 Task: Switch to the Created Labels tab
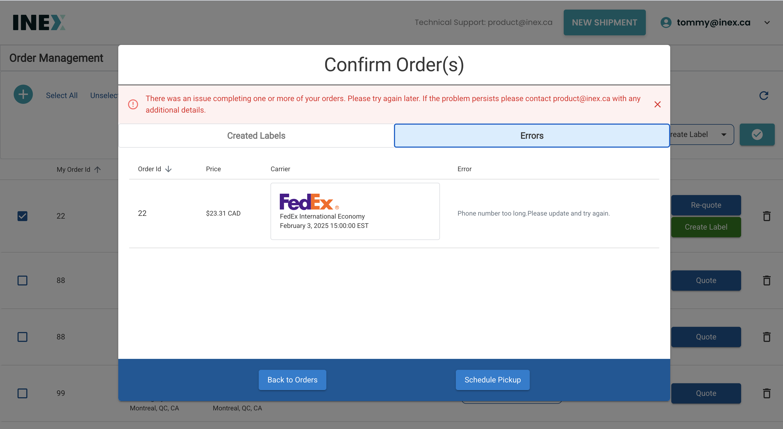point(256,136)
